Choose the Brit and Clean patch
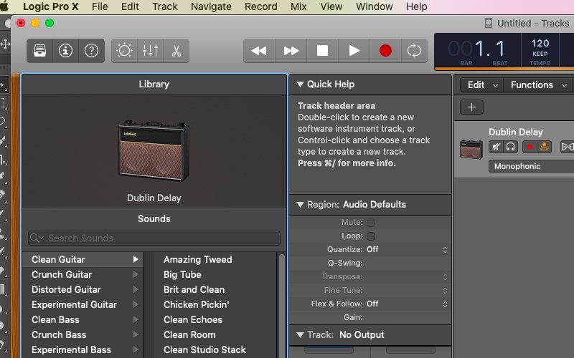 [x=194, y=290]
